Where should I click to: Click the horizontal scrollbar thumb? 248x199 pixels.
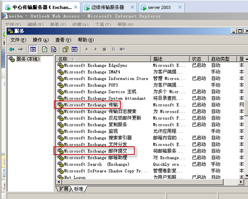tap(143, 182)
